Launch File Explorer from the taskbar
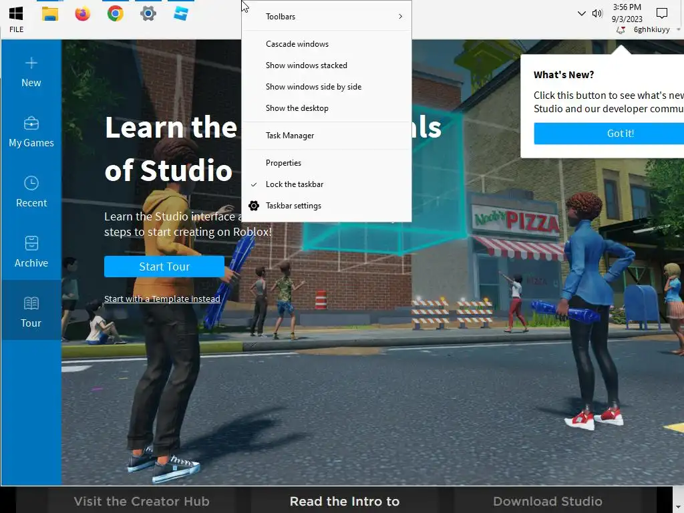Image resolution: width=684 pixels, height=513 pixels. pyautogui.click(x=49, y=13)
